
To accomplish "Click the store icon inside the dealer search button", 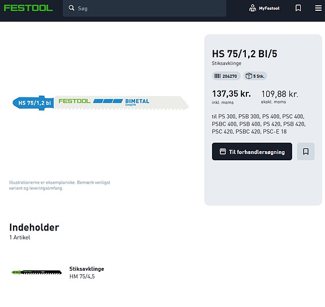I will [223, 151].
